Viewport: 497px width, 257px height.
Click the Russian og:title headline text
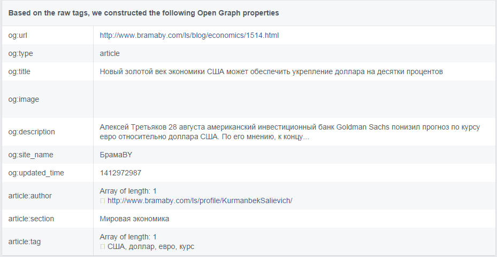(x=271, y=71)
